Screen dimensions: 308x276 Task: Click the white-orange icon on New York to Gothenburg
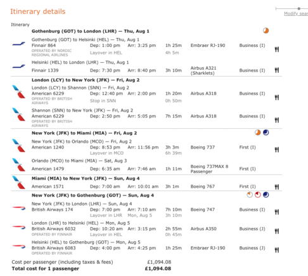click(x=250, y=195)
